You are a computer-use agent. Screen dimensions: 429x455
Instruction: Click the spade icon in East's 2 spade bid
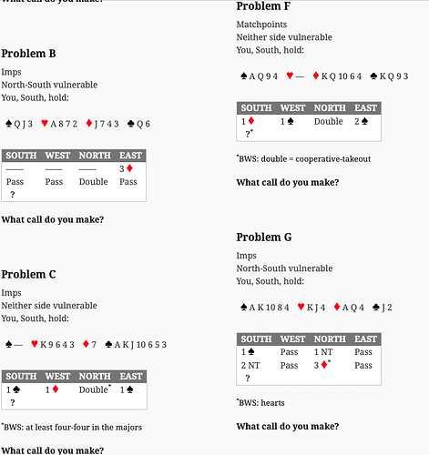point(364,121)
